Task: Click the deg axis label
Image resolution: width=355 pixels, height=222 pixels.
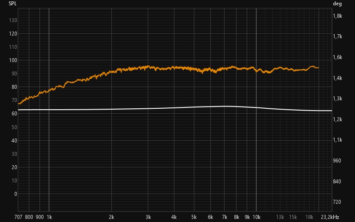Action: 337,4
